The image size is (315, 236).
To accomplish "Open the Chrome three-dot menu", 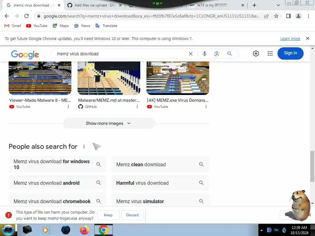I will 308,16.
